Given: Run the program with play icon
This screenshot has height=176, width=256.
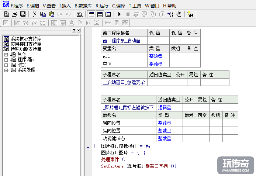Looking at the screenshot, I should point(120,14).
